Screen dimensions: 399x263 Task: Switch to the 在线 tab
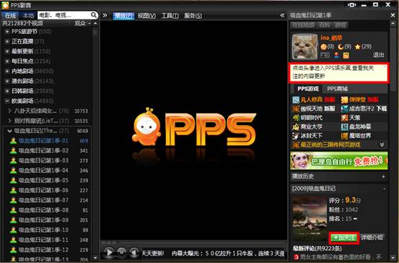click(x=10, y=16)
